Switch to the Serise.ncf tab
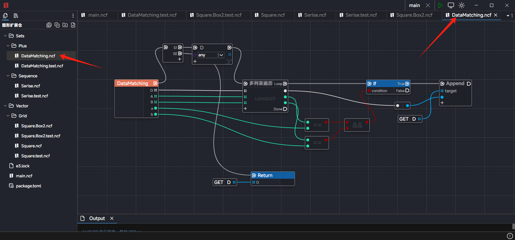 pos(315,15)
